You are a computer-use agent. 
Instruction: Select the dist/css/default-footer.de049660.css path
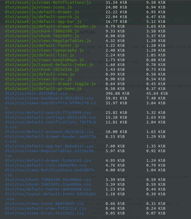tap(48, 189)
